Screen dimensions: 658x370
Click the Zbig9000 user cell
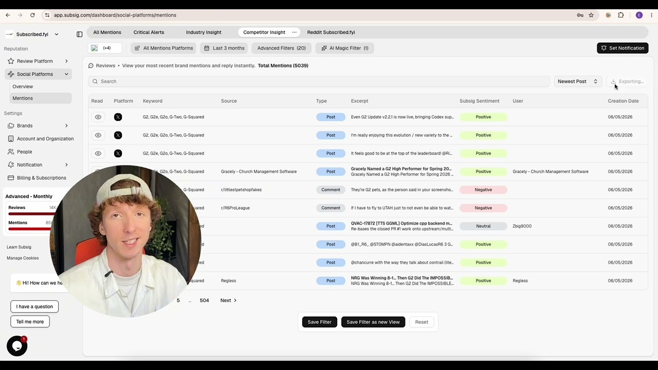(522, 226)
